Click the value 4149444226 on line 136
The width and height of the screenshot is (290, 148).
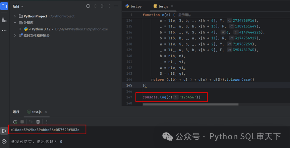click(250, 32)
